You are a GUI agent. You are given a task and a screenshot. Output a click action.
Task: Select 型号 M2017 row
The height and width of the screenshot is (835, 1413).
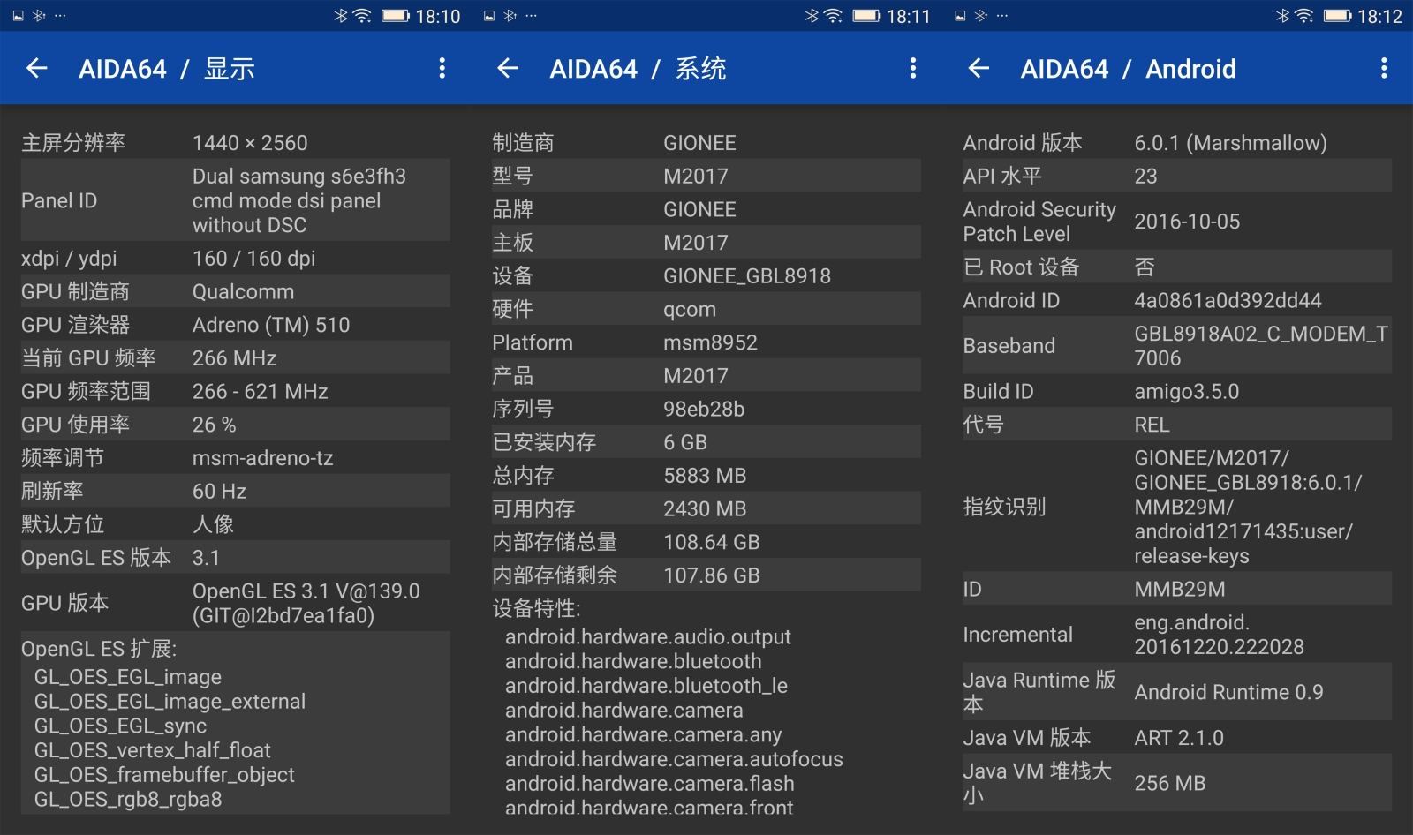coord(706,176)
